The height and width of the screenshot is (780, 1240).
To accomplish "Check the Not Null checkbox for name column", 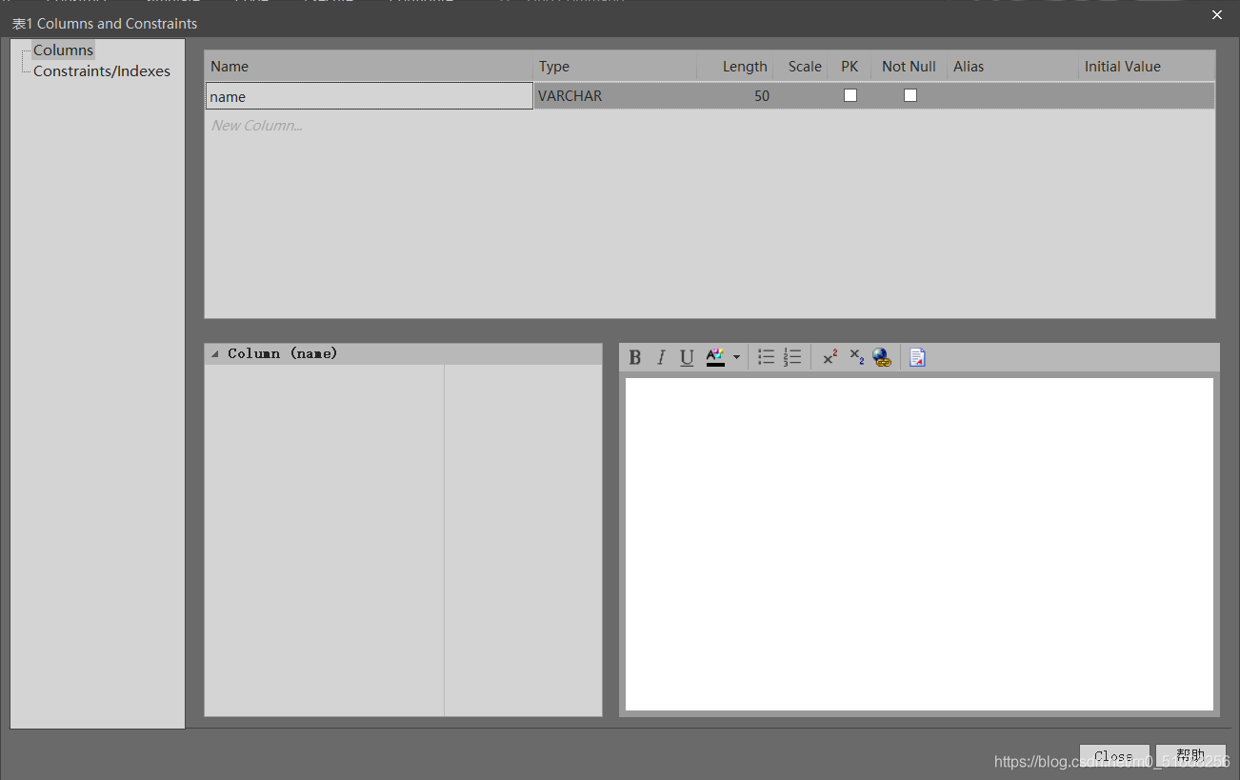I will pyautogui.click(x=910, y=95).
